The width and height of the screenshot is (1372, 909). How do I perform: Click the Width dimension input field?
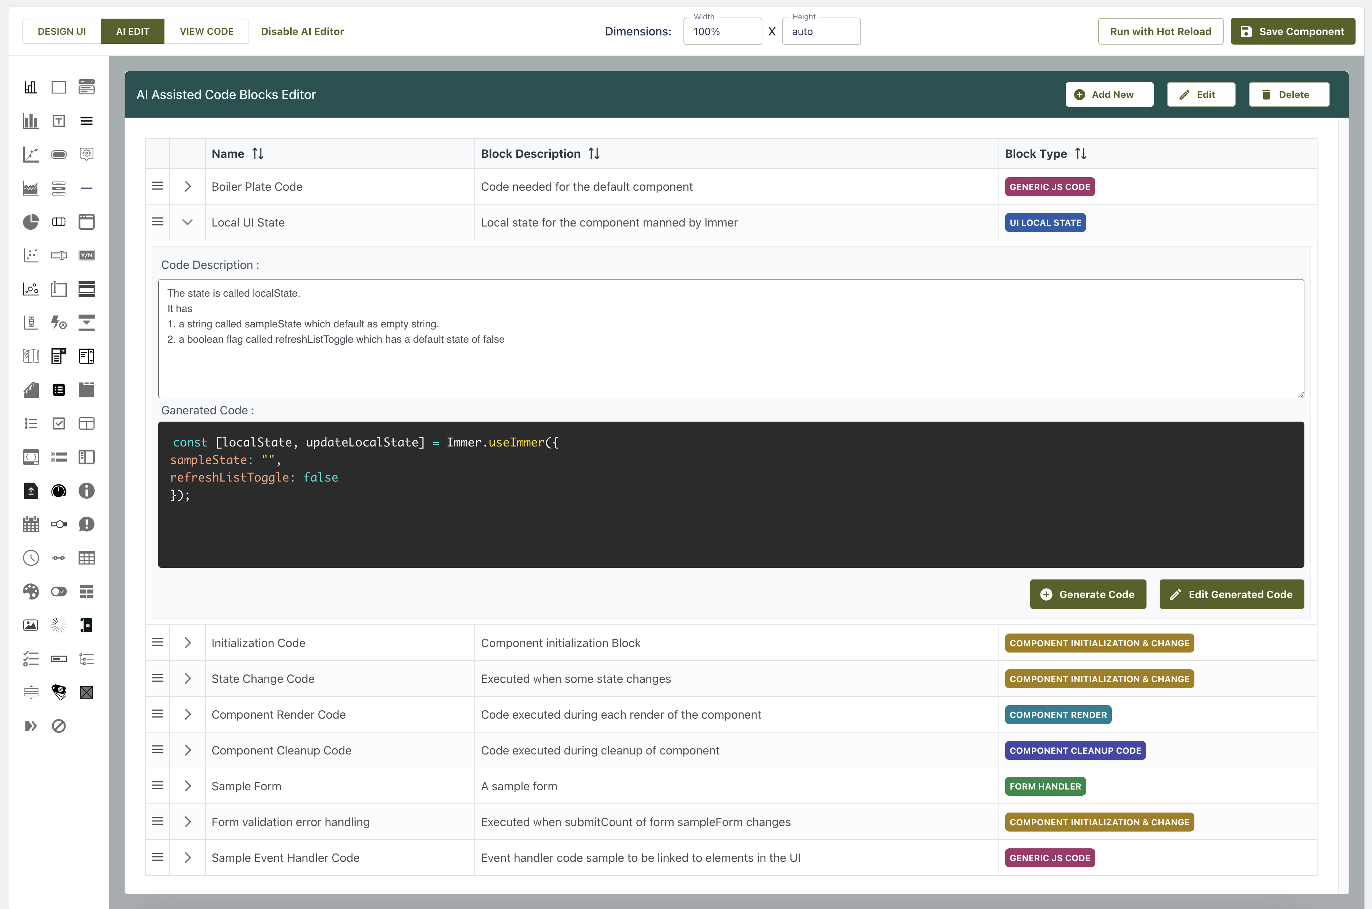click(722, 31)
